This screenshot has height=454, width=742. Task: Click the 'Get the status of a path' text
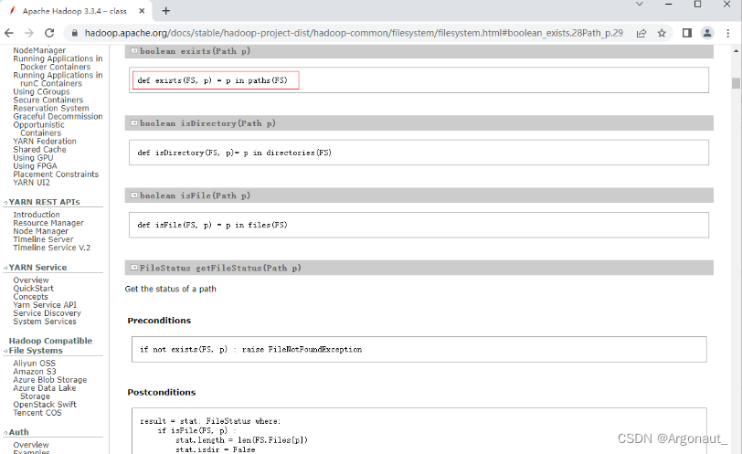coord(170,289)
